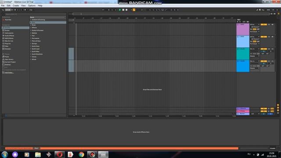
Task: Toggle the Automation Arm button
Action: [x=134, y=10]
